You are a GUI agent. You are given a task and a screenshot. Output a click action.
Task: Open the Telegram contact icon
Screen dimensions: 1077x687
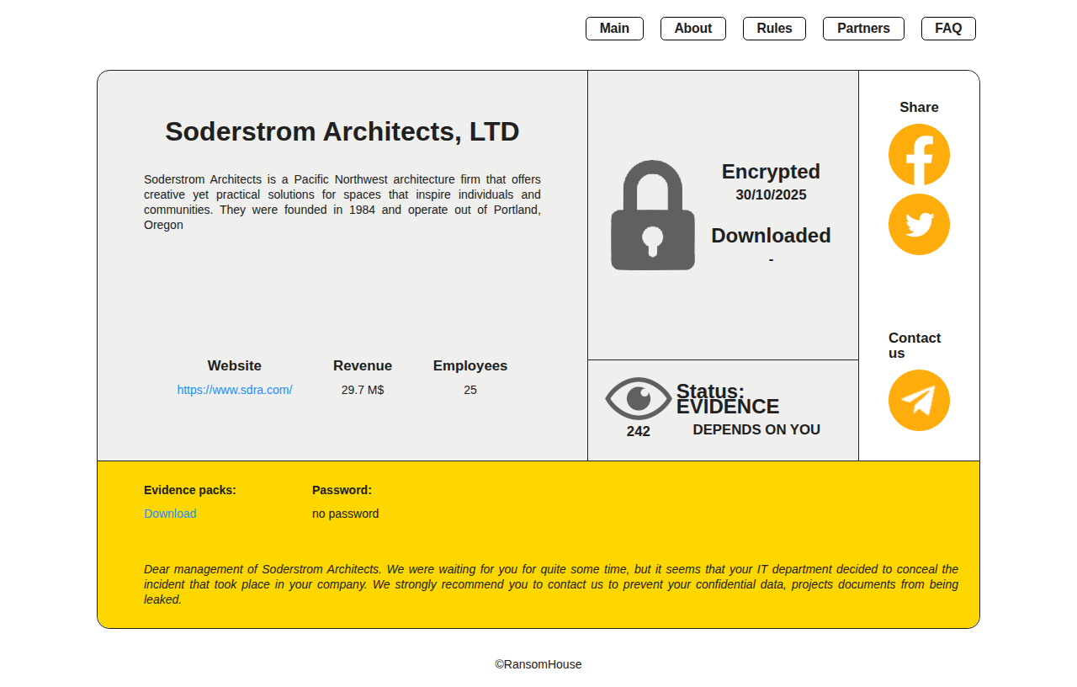tap(919, 401)
